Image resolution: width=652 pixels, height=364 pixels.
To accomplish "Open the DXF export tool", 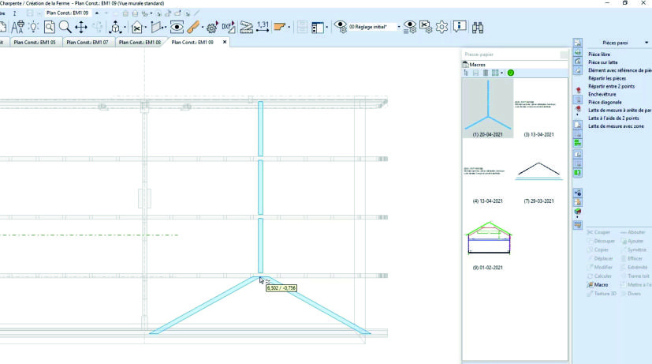I will [x=229, y=27].
